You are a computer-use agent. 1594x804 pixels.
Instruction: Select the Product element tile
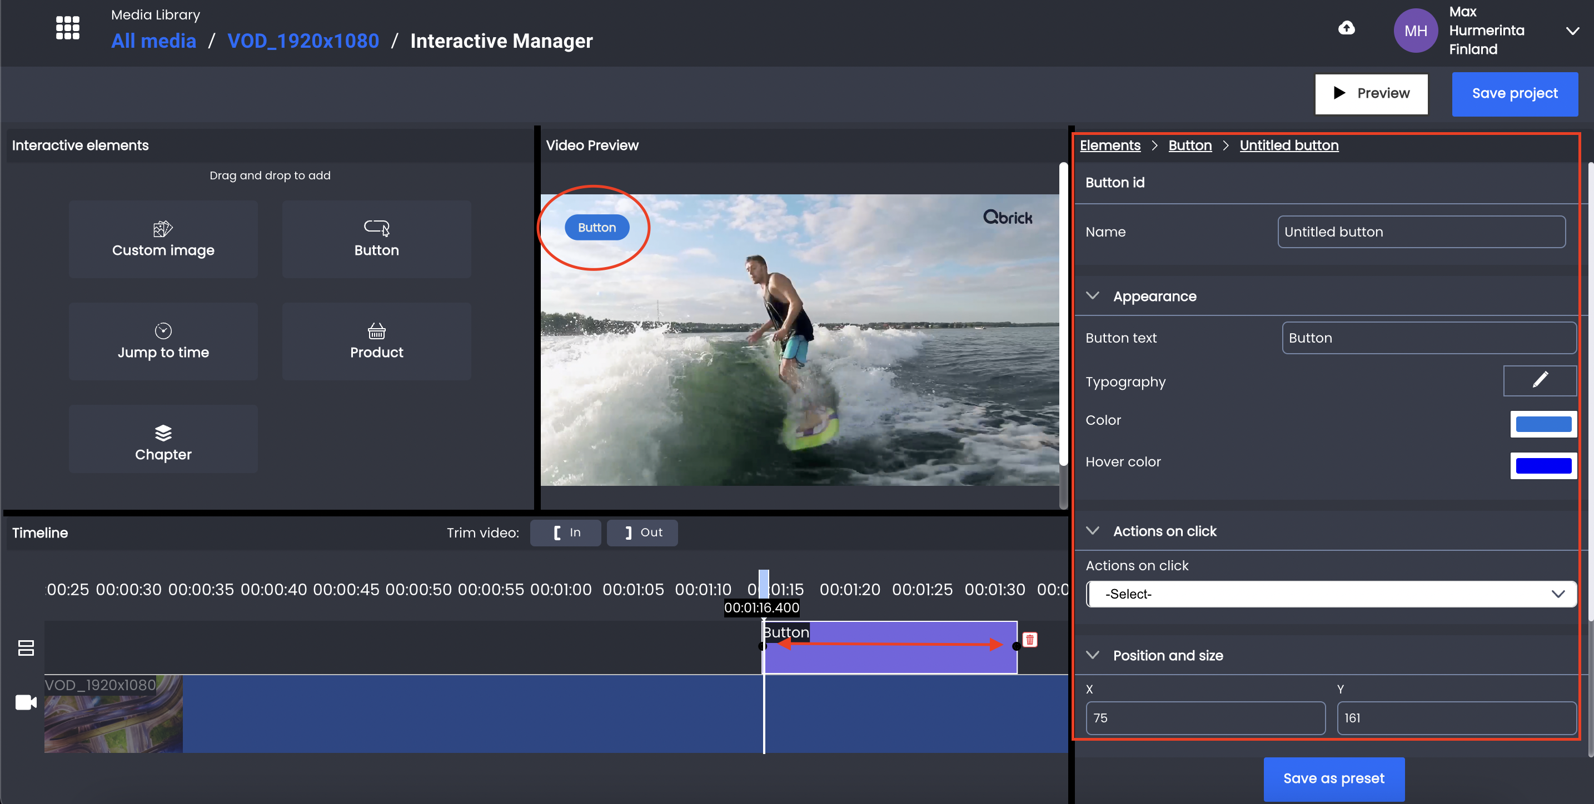point(376,341)
